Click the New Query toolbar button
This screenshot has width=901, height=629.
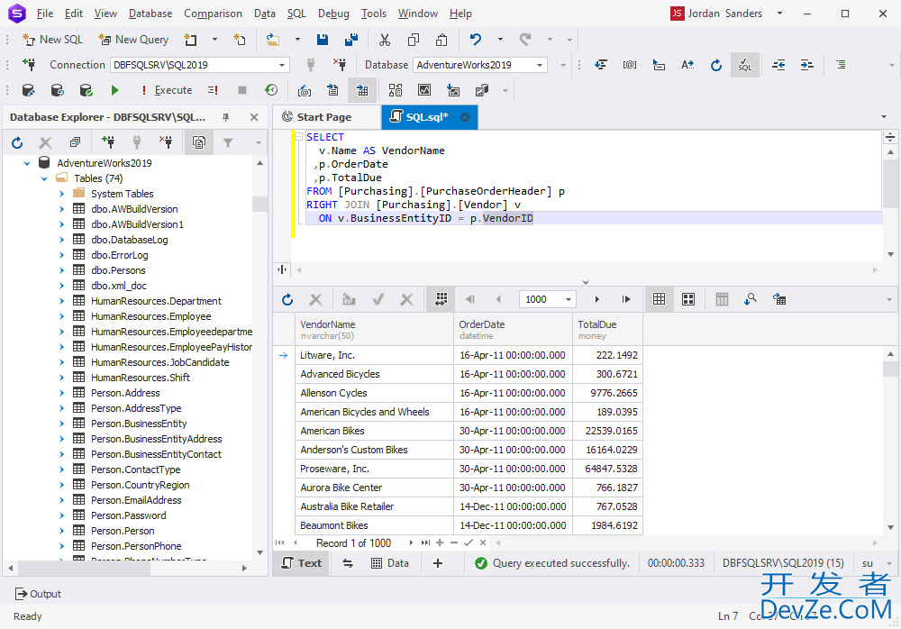click(133, 40)
